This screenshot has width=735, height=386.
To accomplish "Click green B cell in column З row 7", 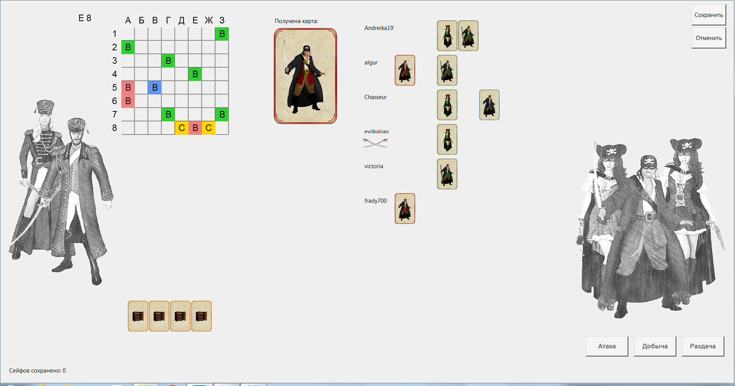I will (222, 114).
